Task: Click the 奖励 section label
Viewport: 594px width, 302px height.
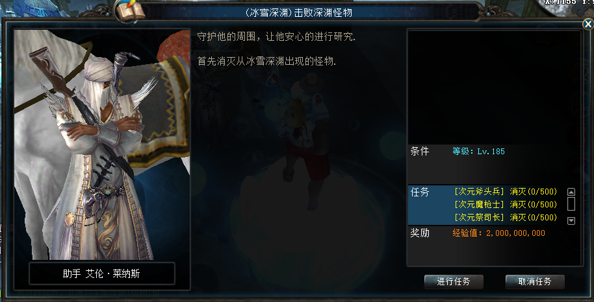Action: 420,233
